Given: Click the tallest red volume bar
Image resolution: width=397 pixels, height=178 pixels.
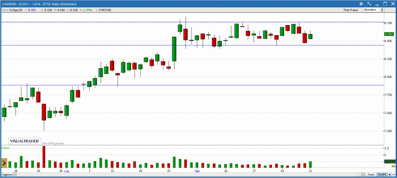Looking at the screenshot, I should pos(44,157).
